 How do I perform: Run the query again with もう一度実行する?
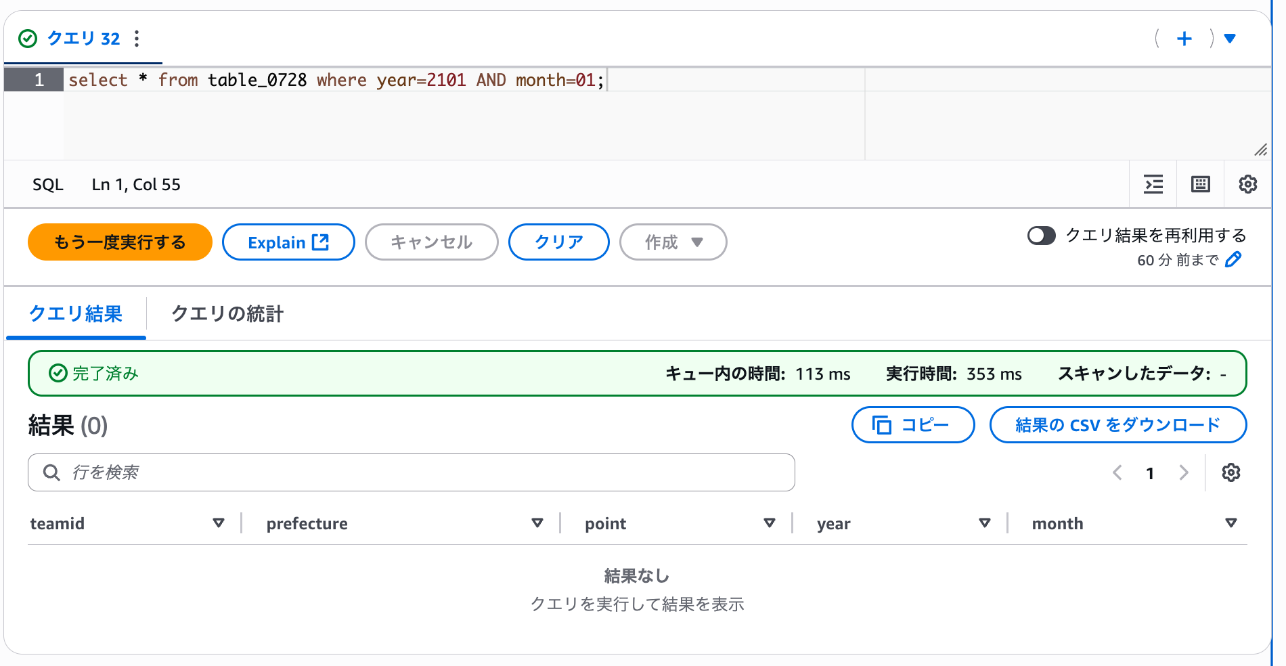tap(120, 242)
